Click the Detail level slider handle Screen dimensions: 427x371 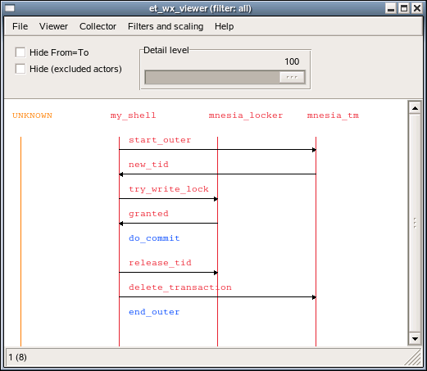click(x=292, y=78)
